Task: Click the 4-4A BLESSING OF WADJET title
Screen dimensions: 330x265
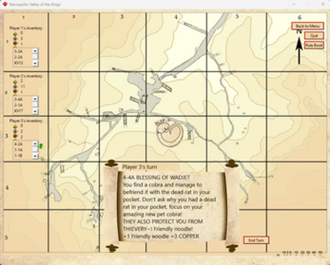Action: coord(157,177)
